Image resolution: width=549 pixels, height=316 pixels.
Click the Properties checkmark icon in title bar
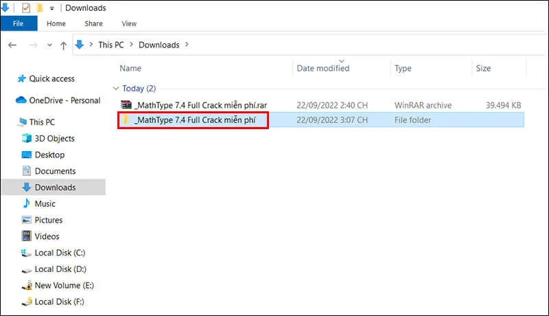point(26,8)
